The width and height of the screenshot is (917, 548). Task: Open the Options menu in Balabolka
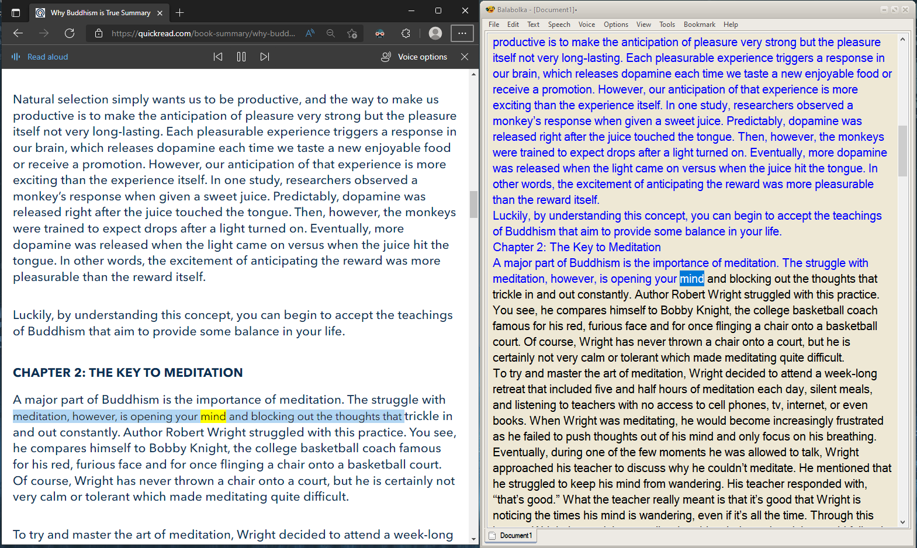point(616,25)
